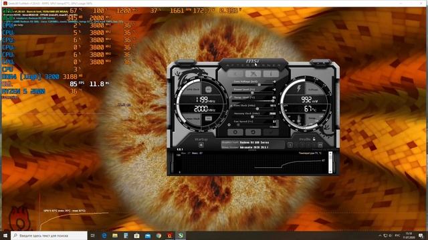This screenshot has width=428, height=240.
Task: Open Google Chrome from the taskbar
Action: tap(158, 235)
